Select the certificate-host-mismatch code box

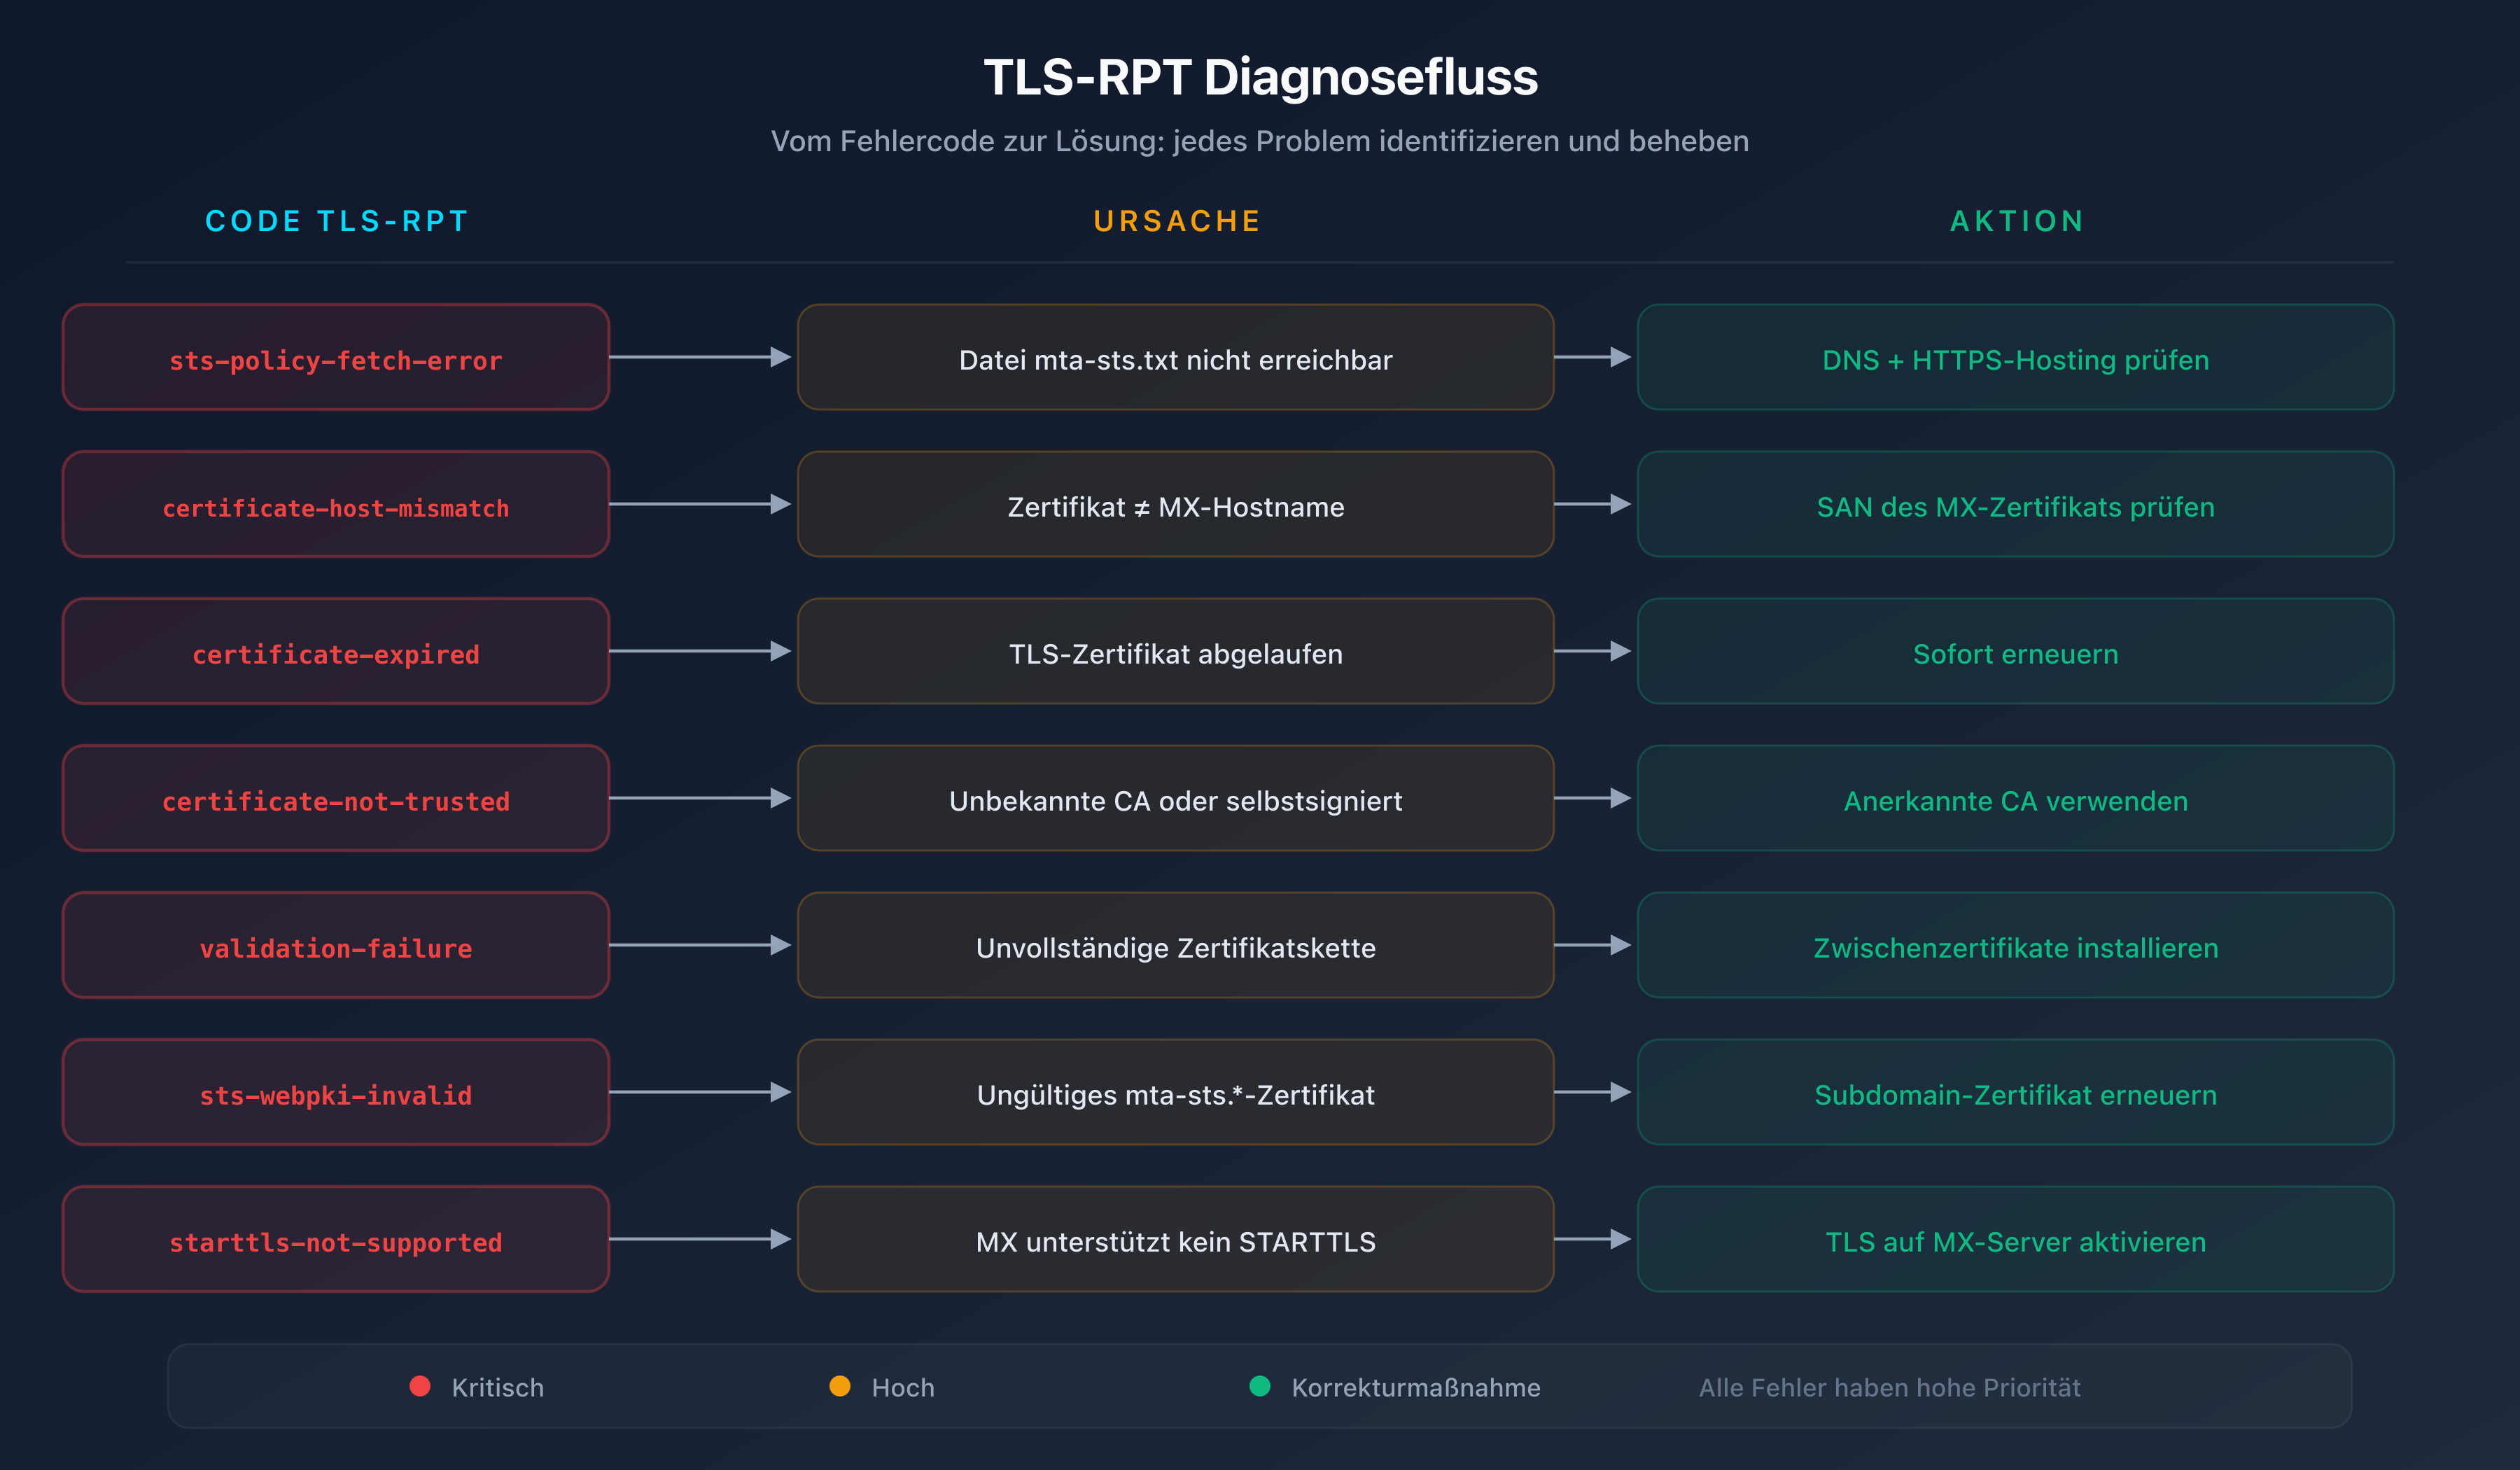[x=335, y=505]
